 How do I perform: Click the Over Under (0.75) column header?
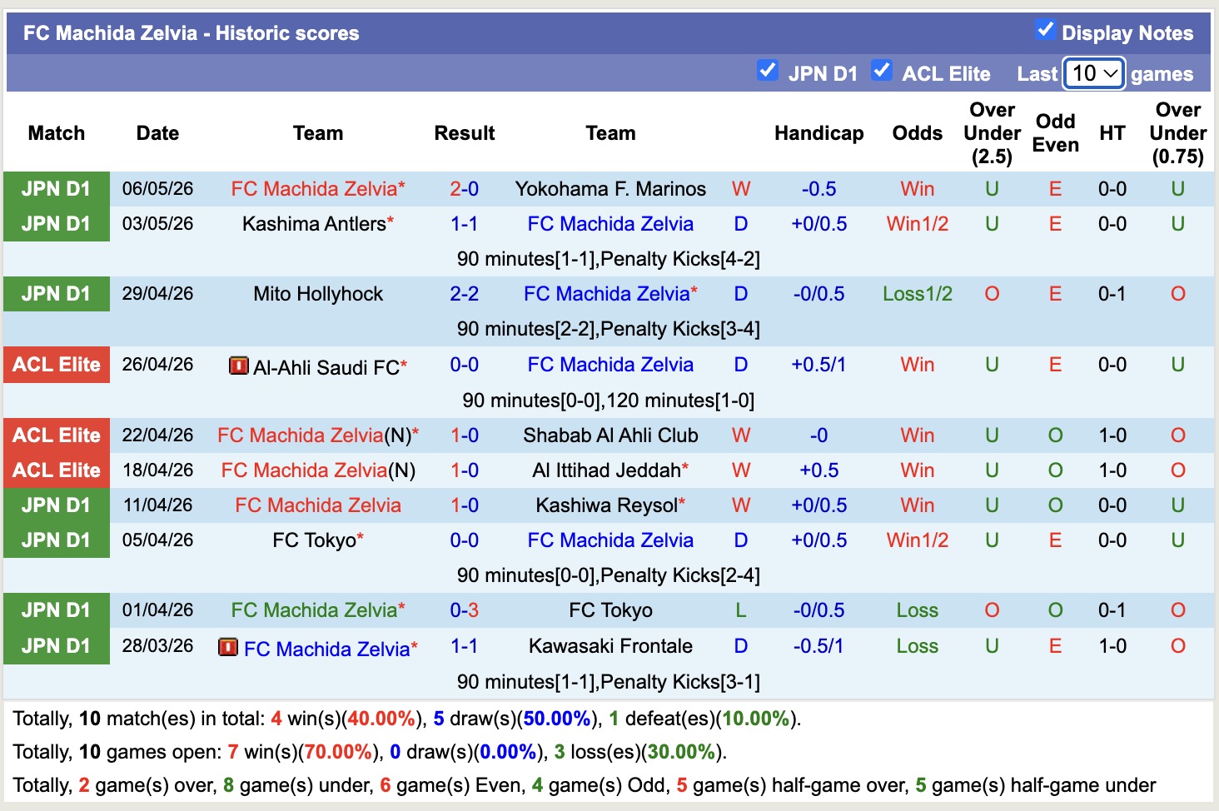(x=1177, y=133)
